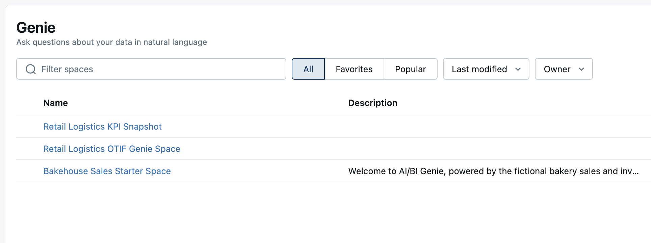This screenshot has height=243, width=651.
Task: Show Popular spaces tab
Action: [x=410, y=69]
